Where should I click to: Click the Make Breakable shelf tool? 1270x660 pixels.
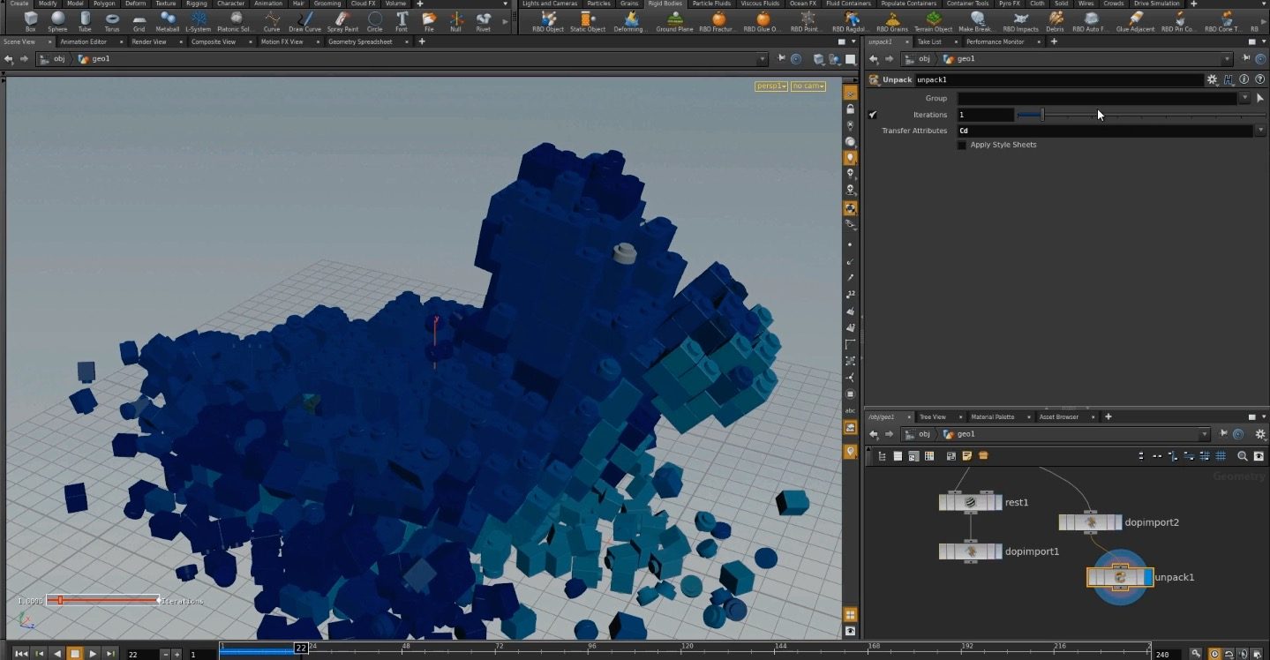[x=977, y=21]
